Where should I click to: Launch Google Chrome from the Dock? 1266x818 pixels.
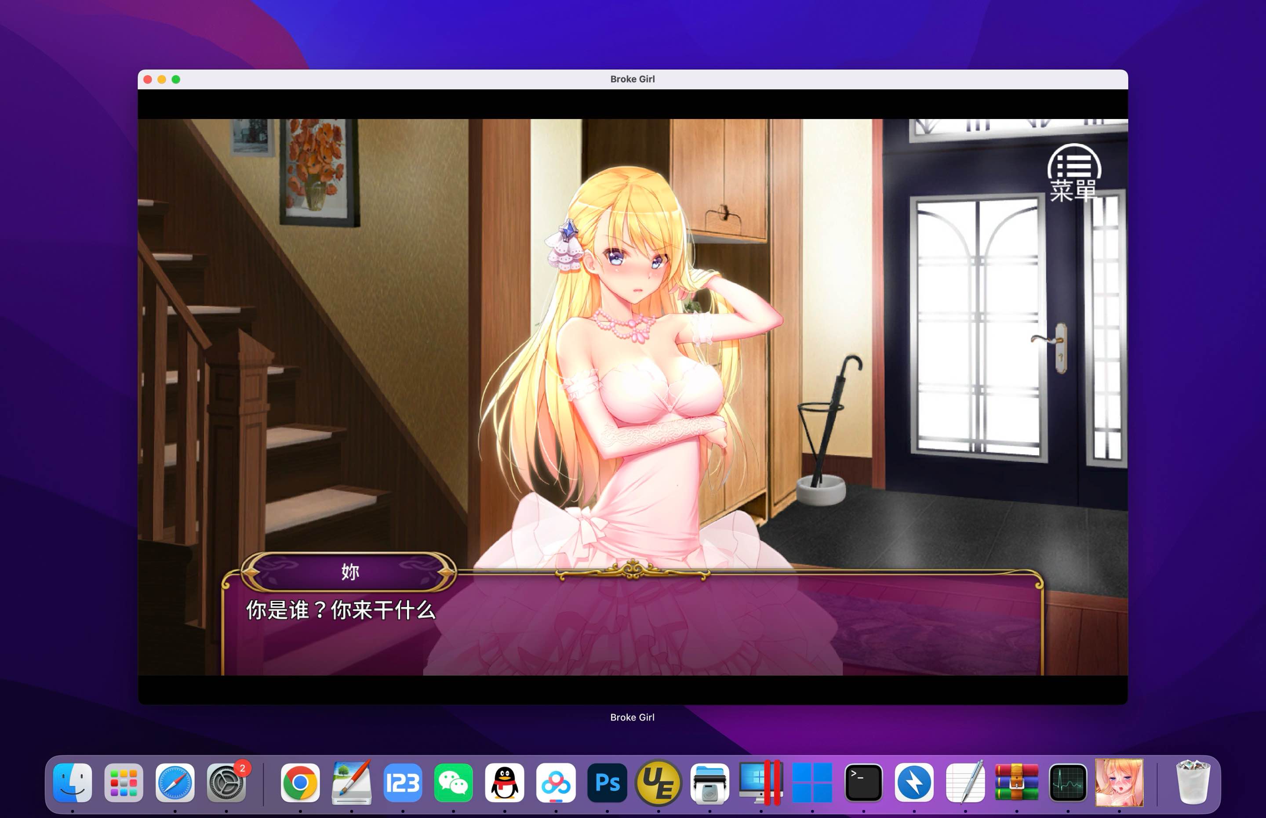tap(300, 783)
